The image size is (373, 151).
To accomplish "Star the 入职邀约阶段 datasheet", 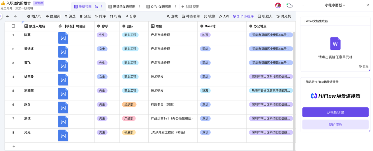I will click(x=29, y=3).
